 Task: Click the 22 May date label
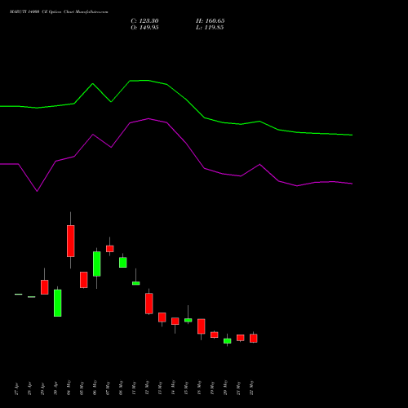[x=251, y=388]
